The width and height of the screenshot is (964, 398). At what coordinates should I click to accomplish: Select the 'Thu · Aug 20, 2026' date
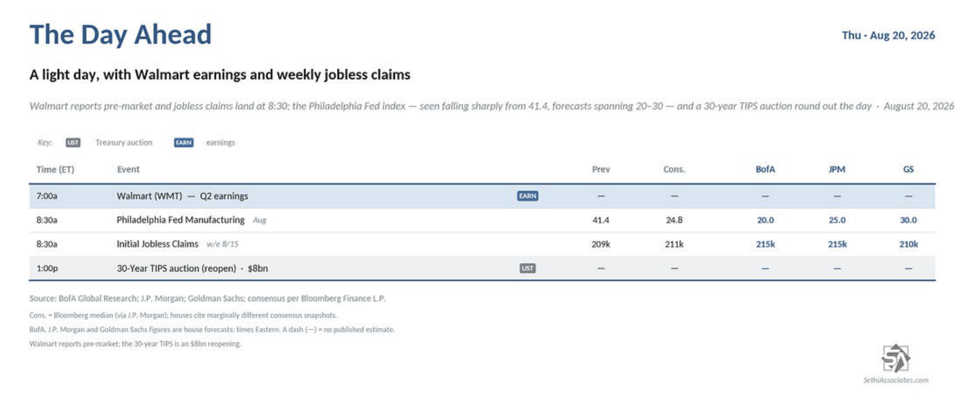click(888, 36)
